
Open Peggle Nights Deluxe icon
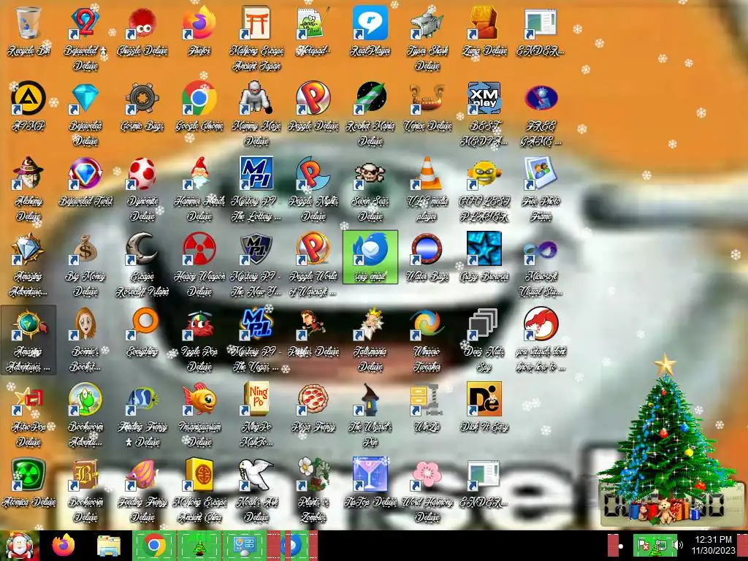tap(313, 189)
